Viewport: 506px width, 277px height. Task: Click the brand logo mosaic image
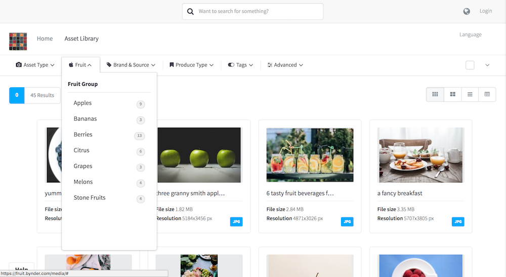tap(18, 41)
